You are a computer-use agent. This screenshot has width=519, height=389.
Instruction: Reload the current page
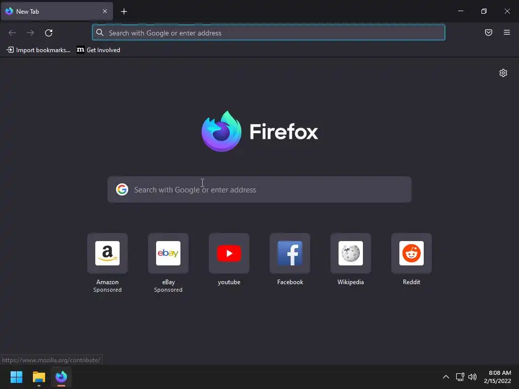pos(49,33)
